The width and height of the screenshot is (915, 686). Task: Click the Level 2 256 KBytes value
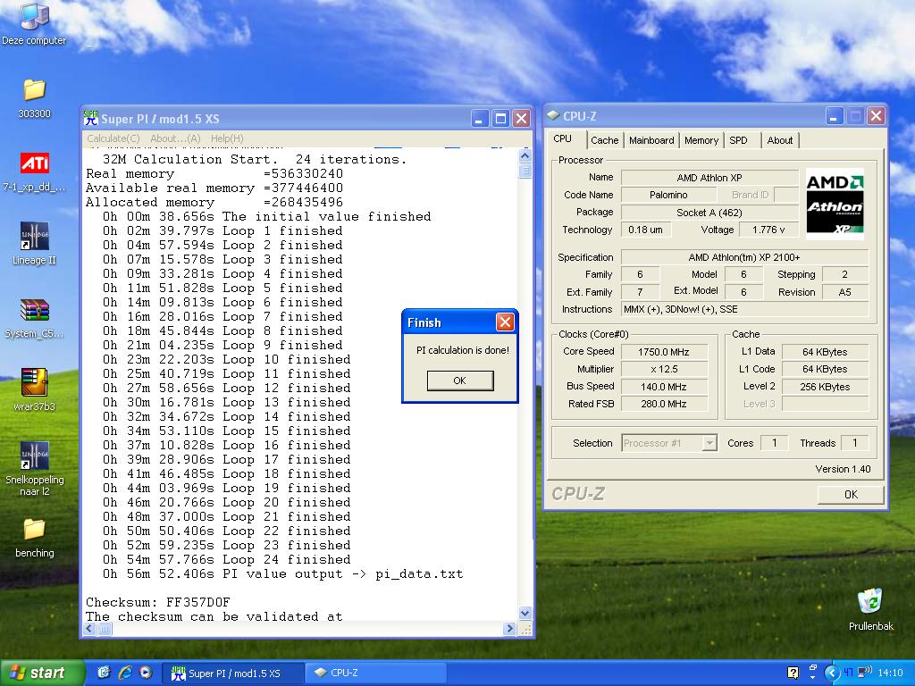(825, 387)
